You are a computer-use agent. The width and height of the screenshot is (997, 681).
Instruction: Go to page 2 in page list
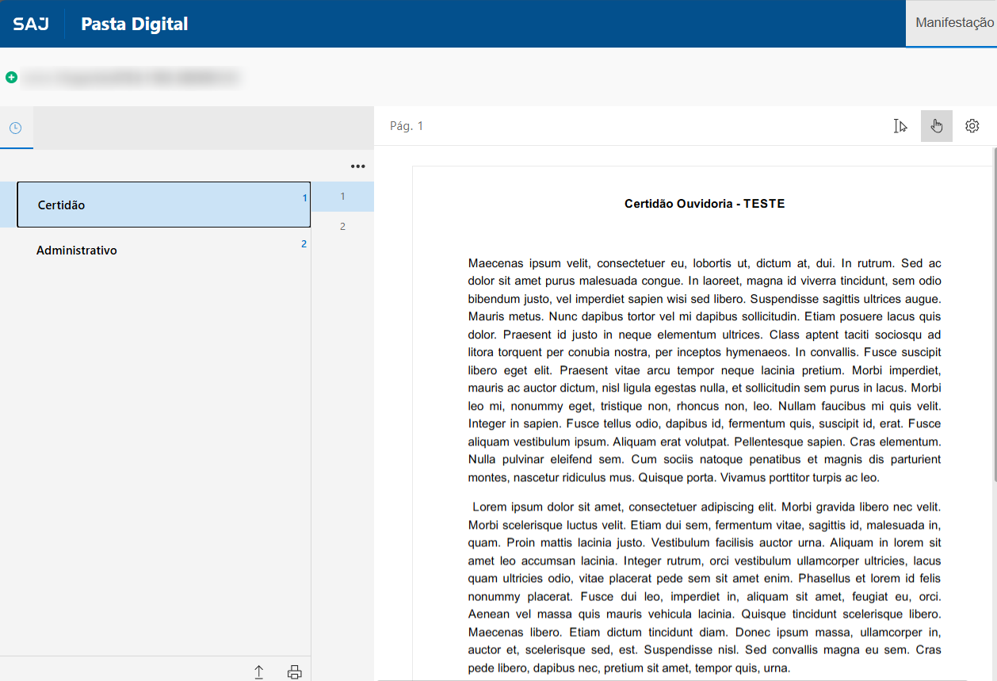(342, 227)
